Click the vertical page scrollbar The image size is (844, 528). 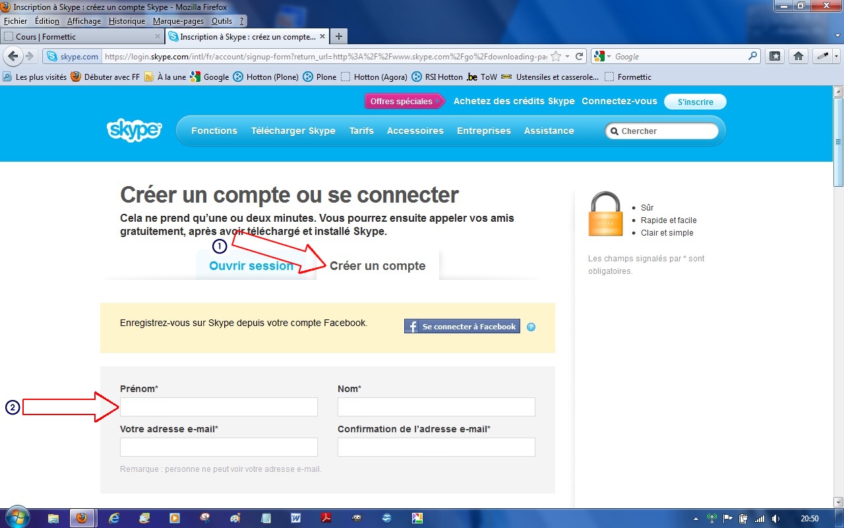[x=839, y=297]
